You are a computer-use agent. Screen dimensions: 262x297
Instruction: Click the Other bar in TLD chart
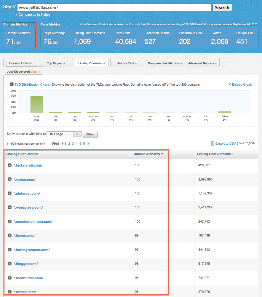pos(225,112)
